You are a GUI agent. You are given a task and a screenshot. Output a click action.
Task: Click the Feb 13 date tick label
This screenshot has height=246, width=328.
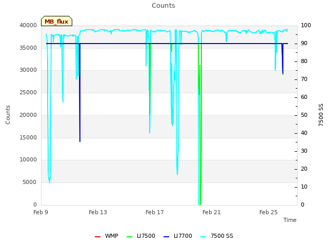click(x=98, y=212)
